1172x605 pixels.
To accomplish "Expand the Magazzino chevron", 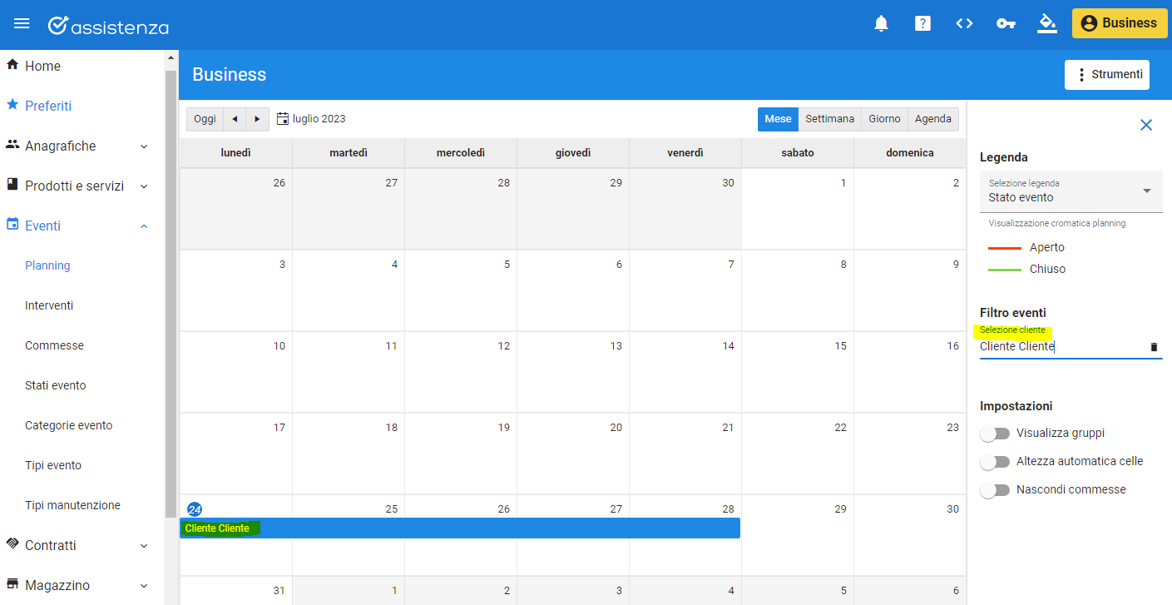I will coord(144,586).
